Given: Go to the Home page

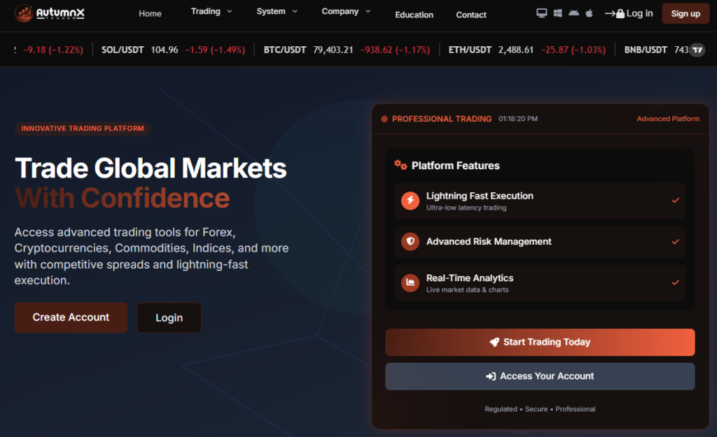Looking at the screenshot, I should pyautogui.click(x=150, y=14).
